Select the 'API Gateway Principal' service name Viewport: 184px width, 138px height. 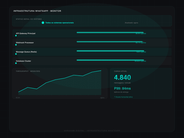[x=26, y=33]
